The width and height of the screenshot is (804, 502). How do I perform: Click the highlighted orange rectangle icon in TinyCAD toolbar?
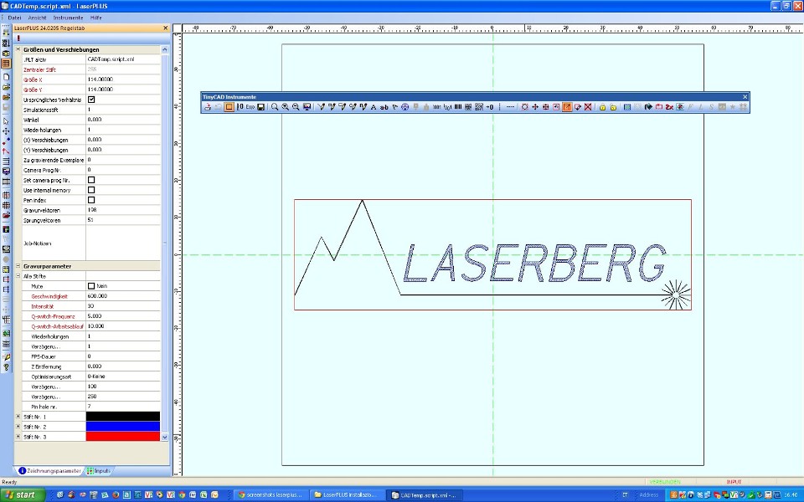(x=229, y=107)
